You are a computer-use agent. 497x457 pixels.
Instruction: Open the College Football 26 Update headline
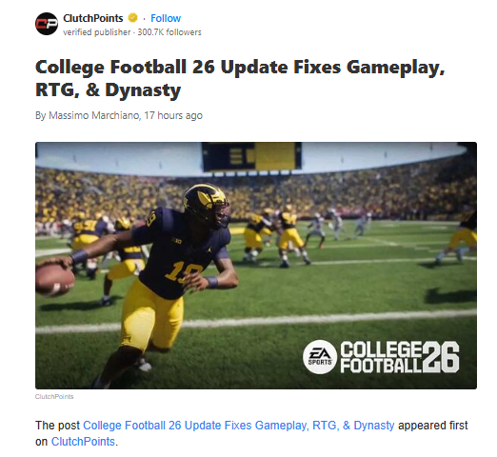240,78
